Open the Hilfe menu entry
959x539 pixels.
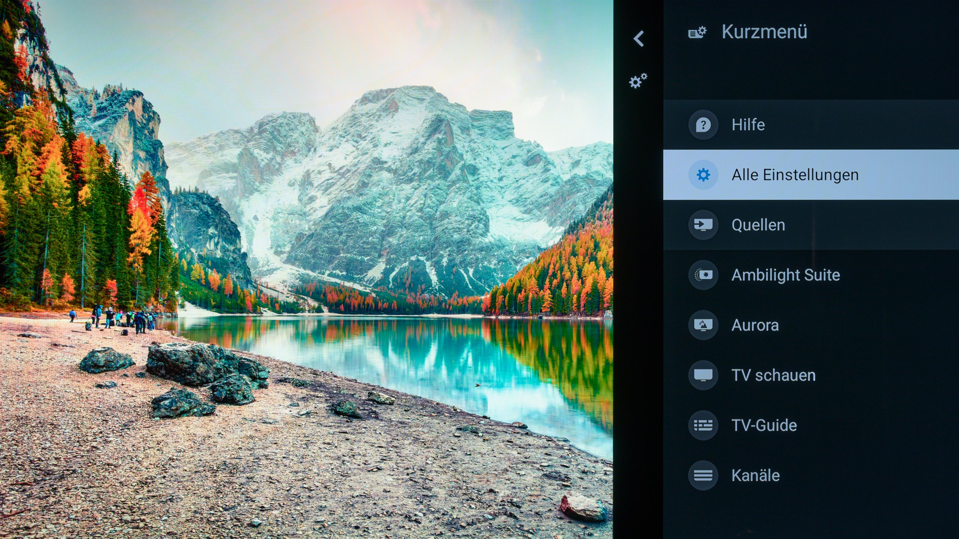coord(748,125)
